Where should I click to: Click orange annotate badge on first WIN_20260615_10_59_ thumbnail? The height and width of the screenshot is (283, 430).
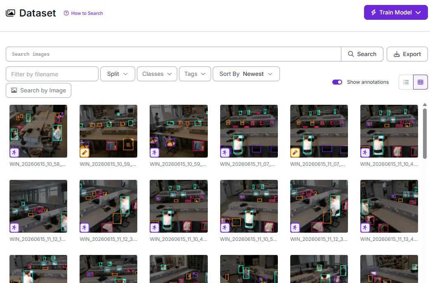[85, 152]
